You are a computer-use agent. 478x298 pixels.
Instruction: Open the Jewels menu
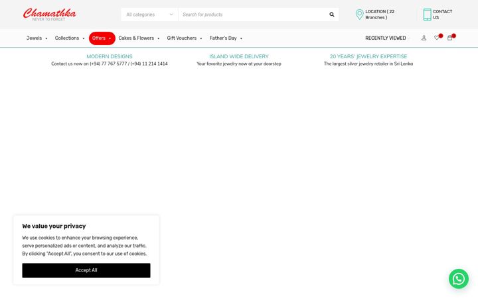[x=34, y=38]
